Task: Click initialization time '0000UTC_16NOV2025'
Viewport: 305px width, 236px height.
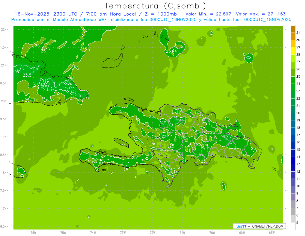Action: (172, 20)
